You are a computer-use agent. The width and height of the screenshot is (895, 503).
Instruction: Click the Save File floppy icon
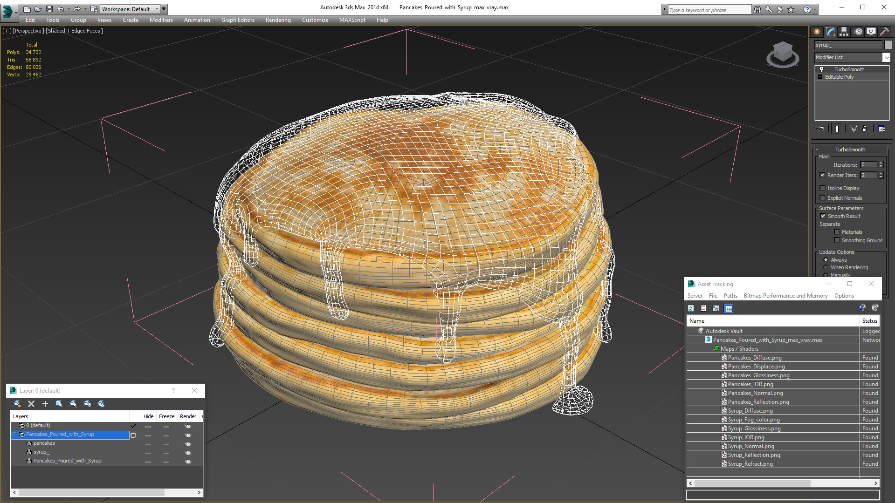point(49,9)
